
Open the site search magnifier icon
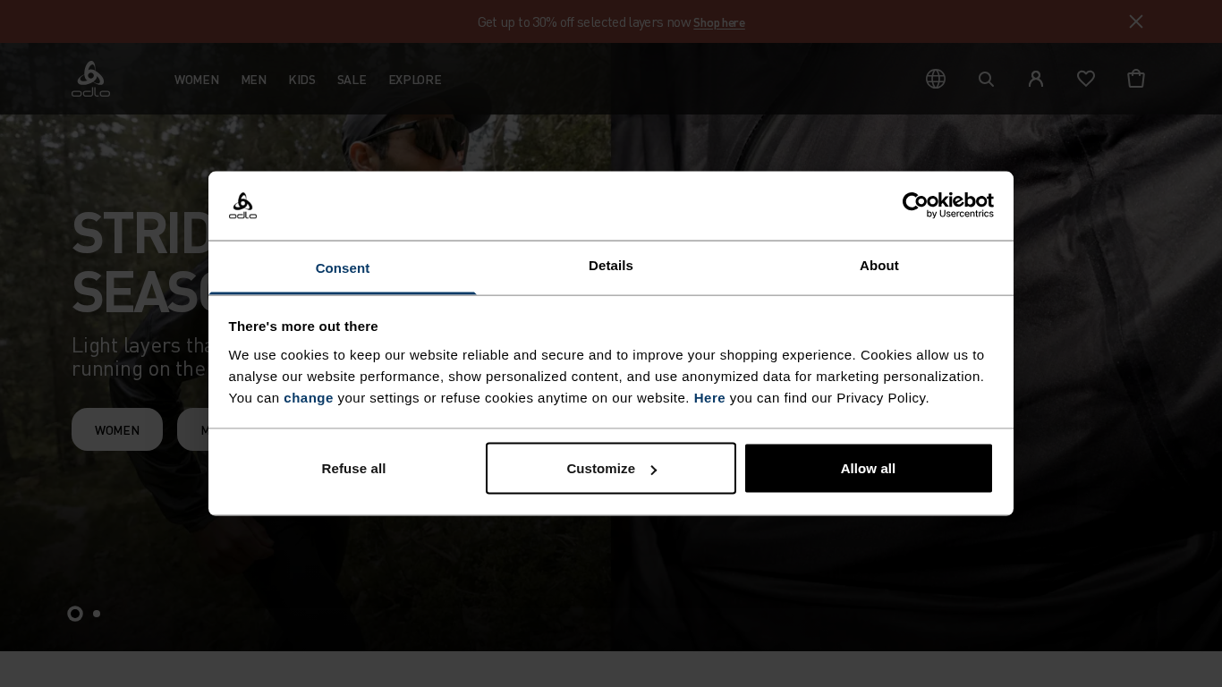986,79
